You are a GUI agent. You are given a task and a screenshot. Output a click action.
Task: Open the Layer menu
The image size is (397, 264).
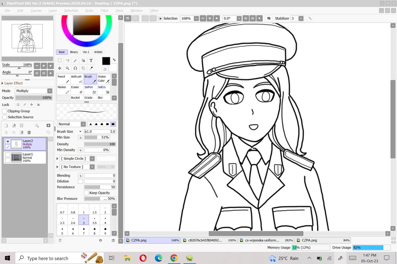tap(53, 11)
